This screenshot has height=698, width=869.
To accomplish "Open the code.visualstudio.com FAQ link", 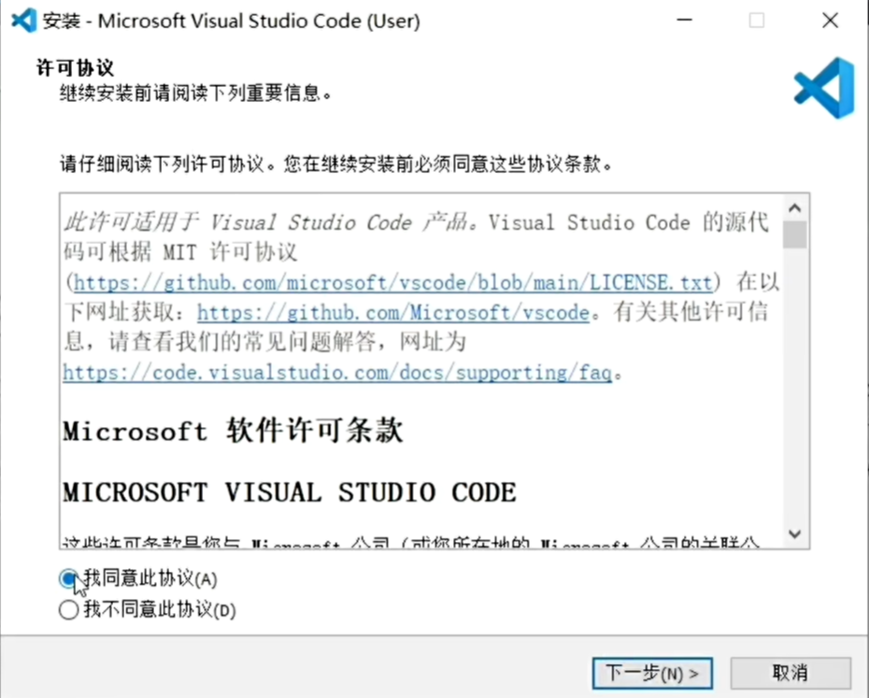I will [x=337, y=373].
